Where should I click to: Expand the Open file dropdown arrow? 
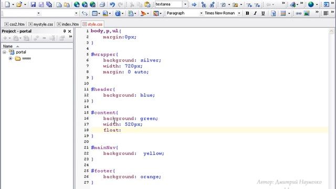click(x=25, y=5)
